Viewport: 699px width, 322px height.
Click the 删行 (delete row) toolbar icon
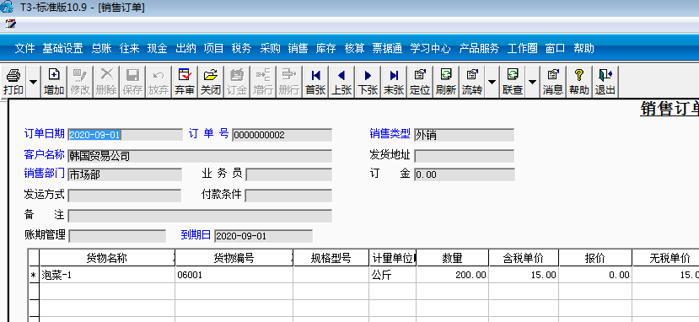[288, 82]
